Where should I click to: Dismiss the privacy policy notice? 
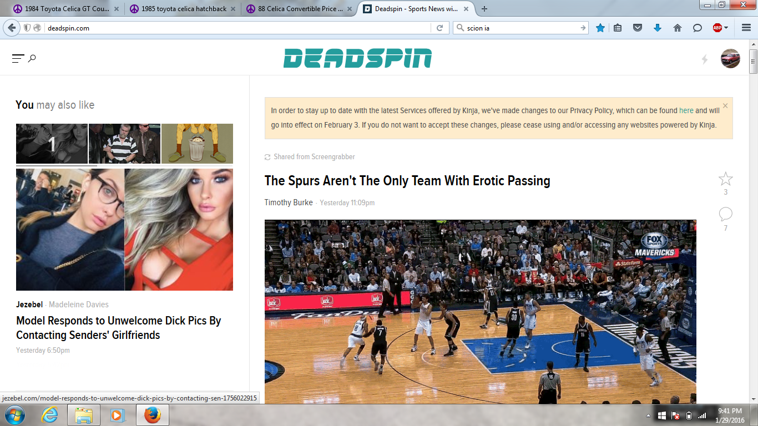click(x=725, y=105)
